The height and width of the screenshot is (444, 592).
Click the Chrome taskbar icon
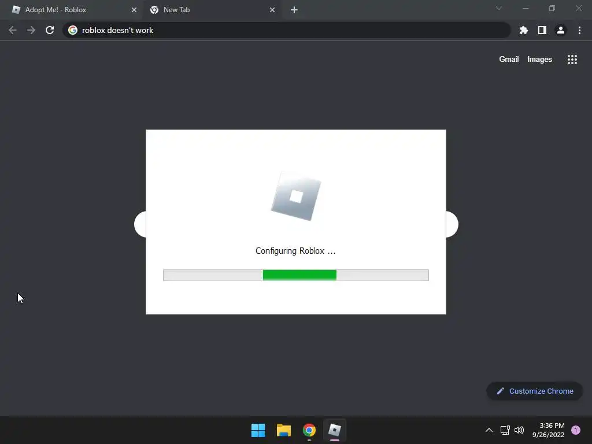pos(309,430)
